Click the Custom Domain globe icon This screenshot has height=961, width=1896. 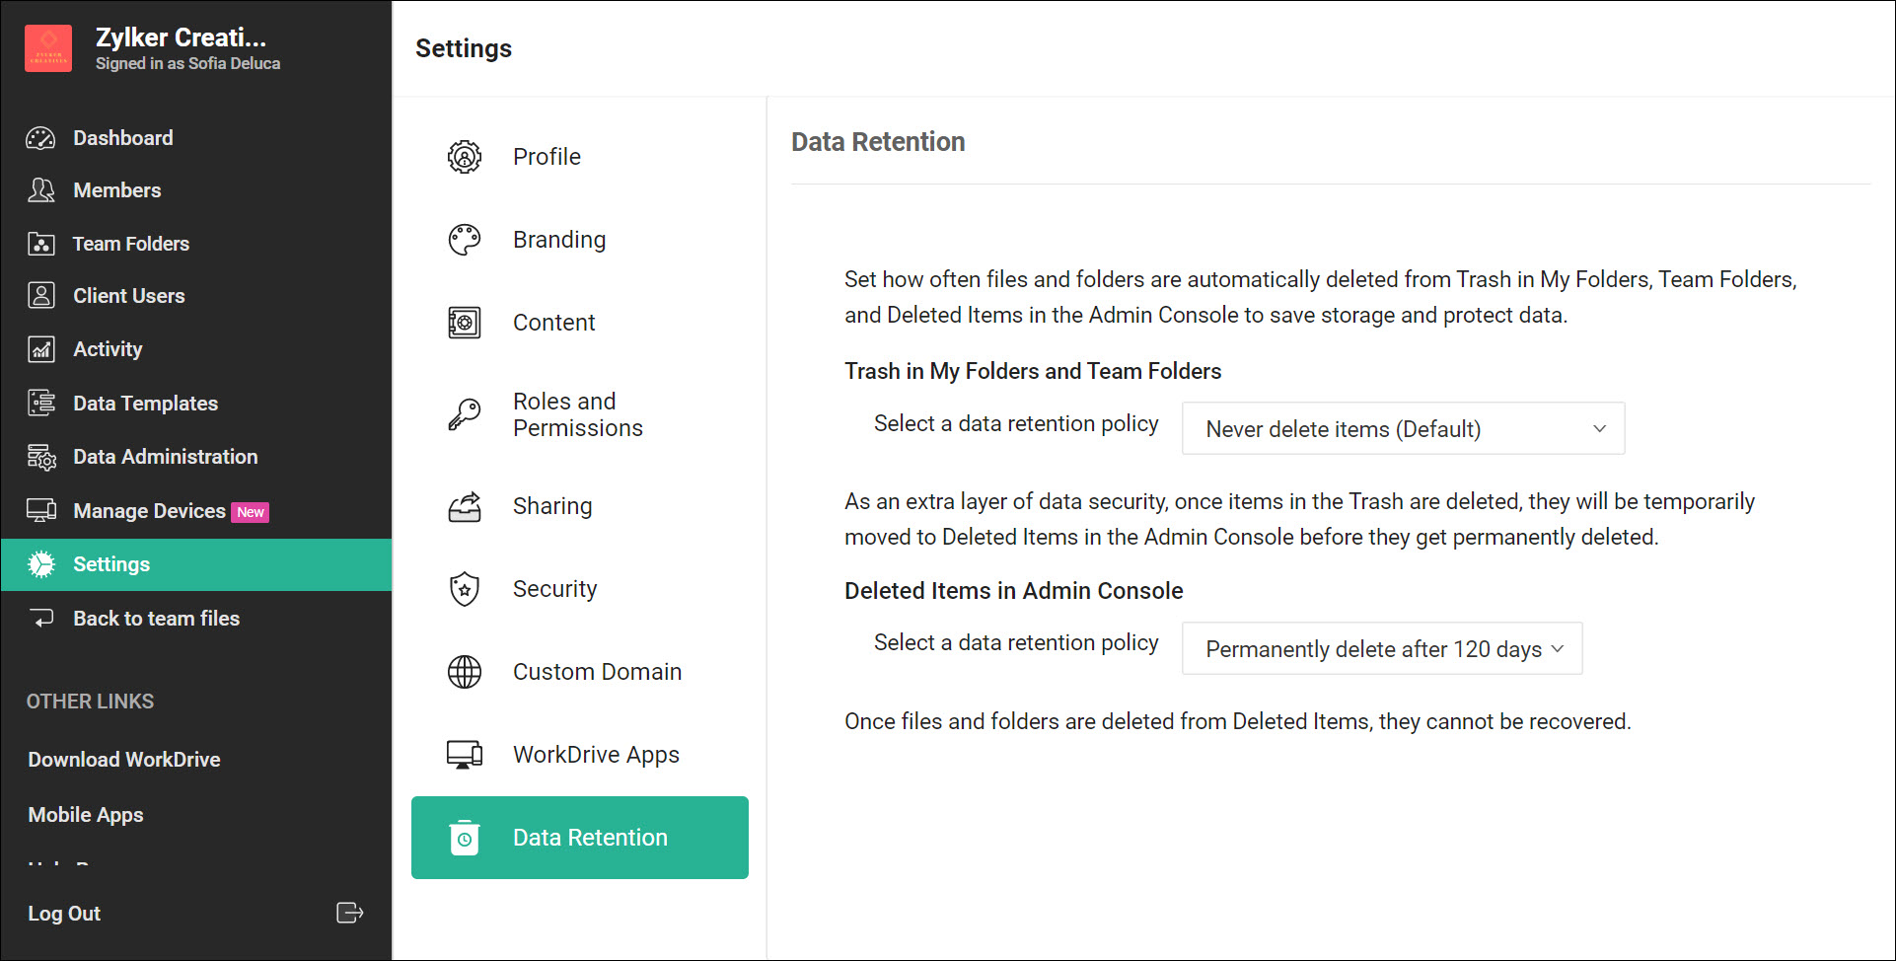[x=465, y=672]
